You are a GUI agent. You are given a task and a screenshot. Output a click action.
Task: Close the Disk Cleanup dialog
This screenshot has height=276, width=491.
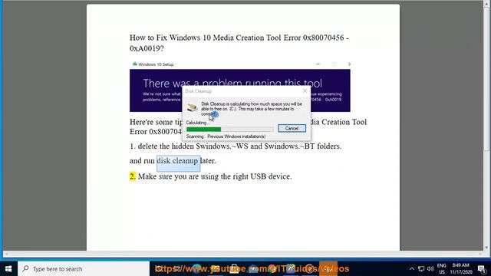point(305,91)
